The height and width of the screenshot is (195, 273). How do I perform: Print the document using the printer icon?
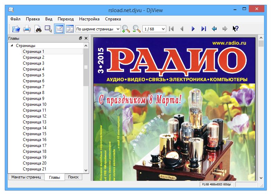coord(27,29)
